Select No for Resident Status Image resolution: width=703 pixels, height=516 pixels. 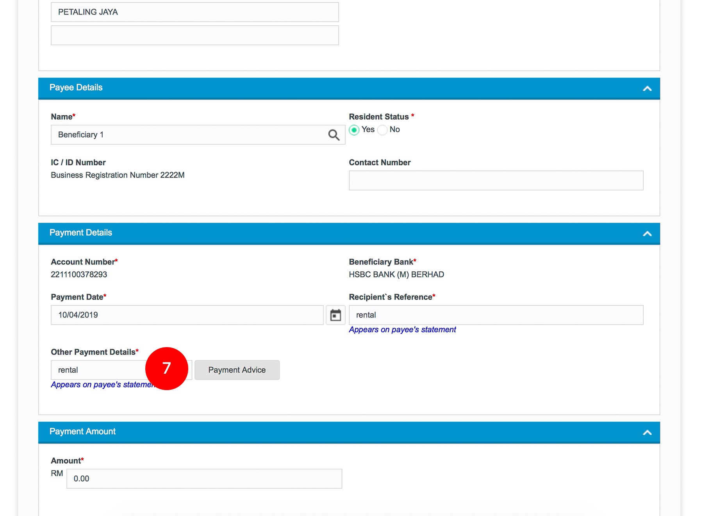pos(383,130)
